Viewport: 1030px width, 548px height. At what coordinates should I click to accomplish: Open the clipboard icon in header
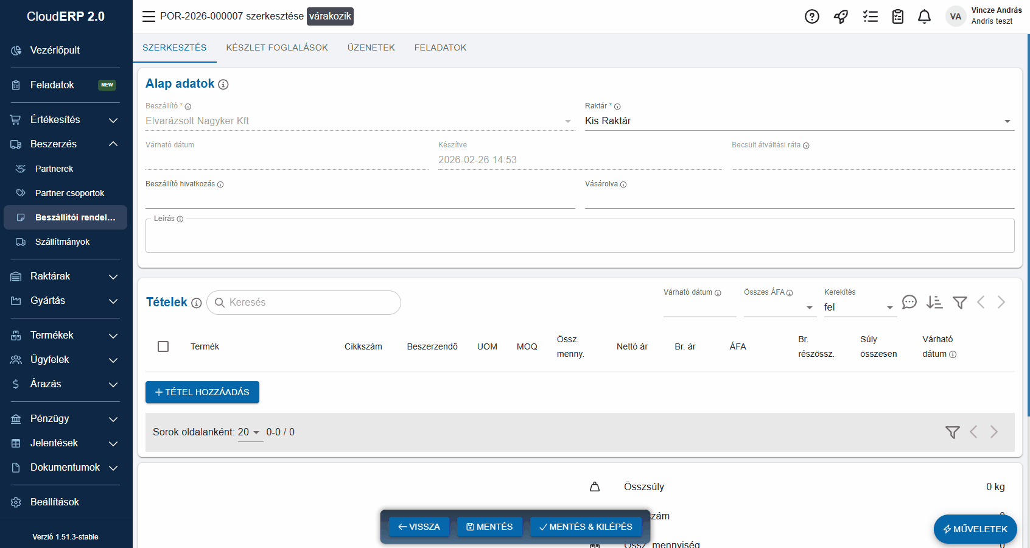pyautogui.click(x=898, y=16)
